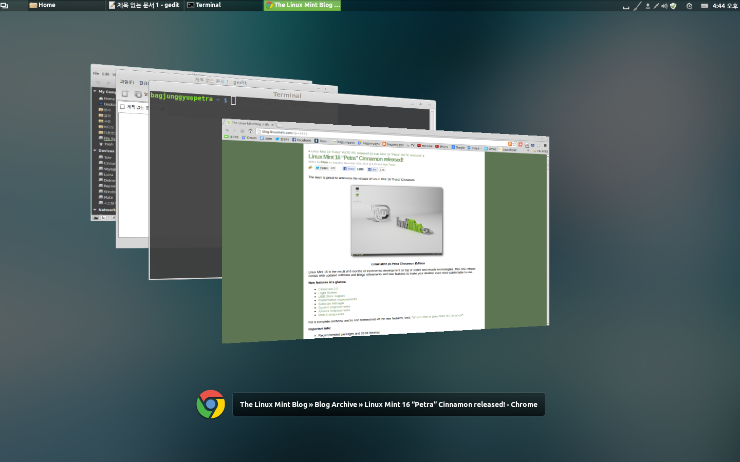Click the gedit new document icon
Viewport: 740px width, 462px height.
pos(125,94)
